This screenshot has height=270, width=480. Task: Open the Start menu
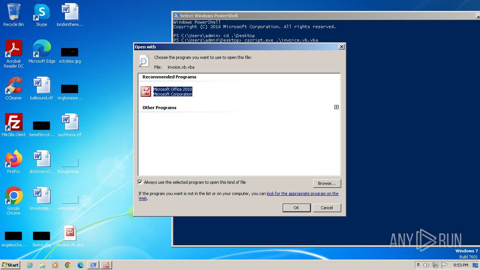(x=10, y=265)
